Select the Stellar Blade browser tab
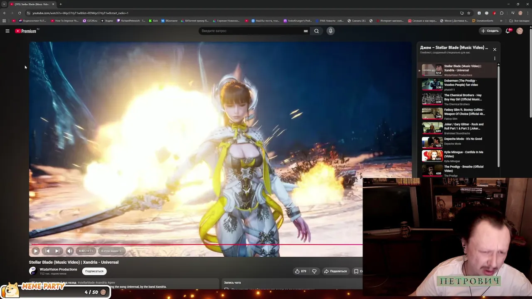The width and height of the screenshot is (532, 299). [32, 4]
